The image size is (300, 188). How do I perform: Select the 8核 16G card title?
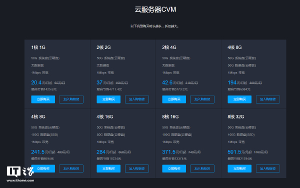(x=170, y=116)
